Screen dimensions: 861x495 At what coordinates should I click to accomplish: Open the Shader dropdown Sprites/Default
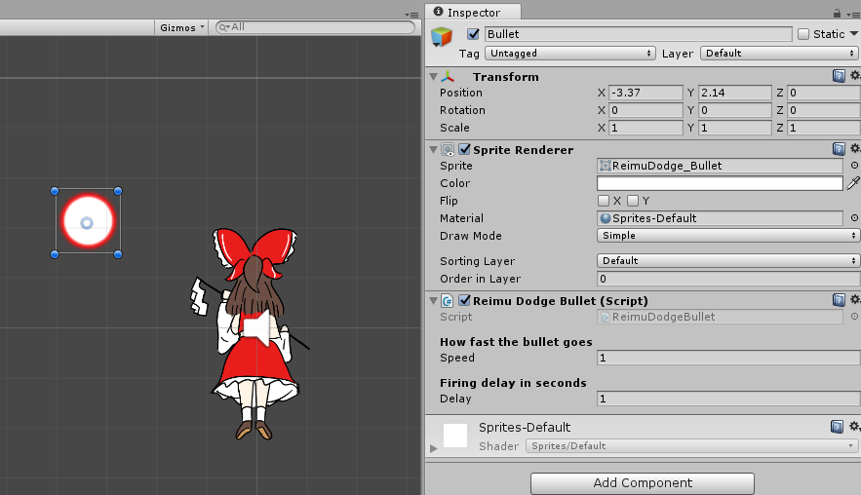click(x=692, y=445)
